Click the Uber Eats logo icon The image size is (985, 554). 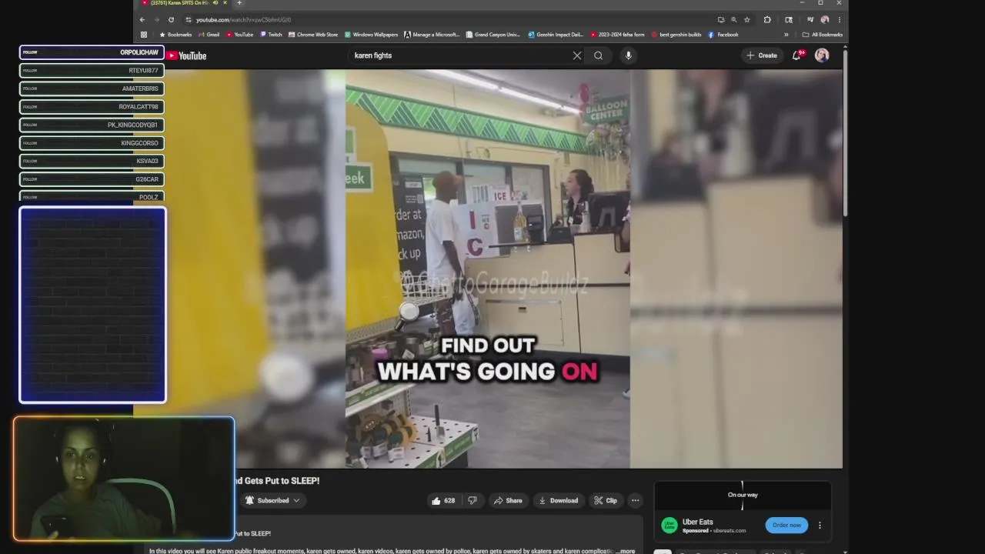[x=669, y=525]
